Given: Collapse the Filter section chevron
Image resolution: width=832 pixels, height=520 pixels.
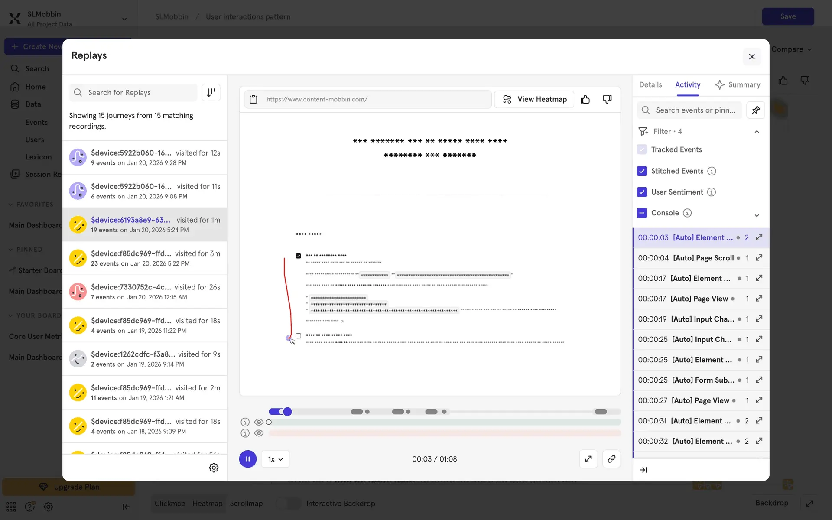Looking at the screenshot, I should 757,131.
